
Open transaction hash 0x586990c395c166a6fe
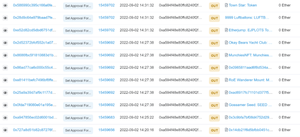[x=35, y=5]
